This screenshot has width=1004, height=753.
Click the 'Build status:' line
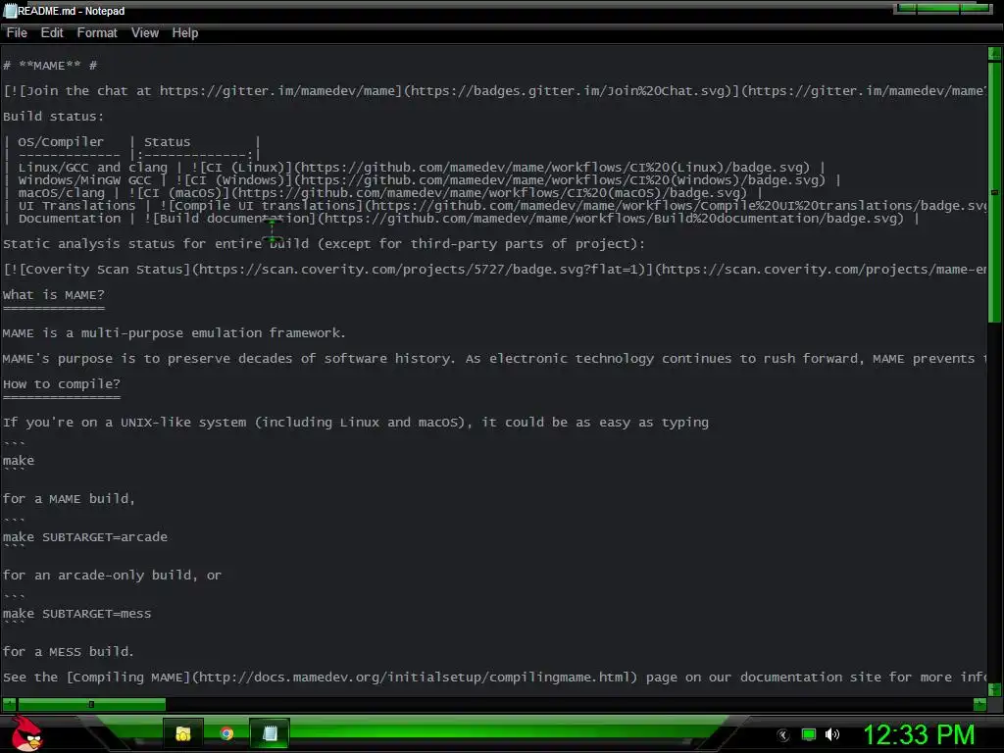(53, 117)
